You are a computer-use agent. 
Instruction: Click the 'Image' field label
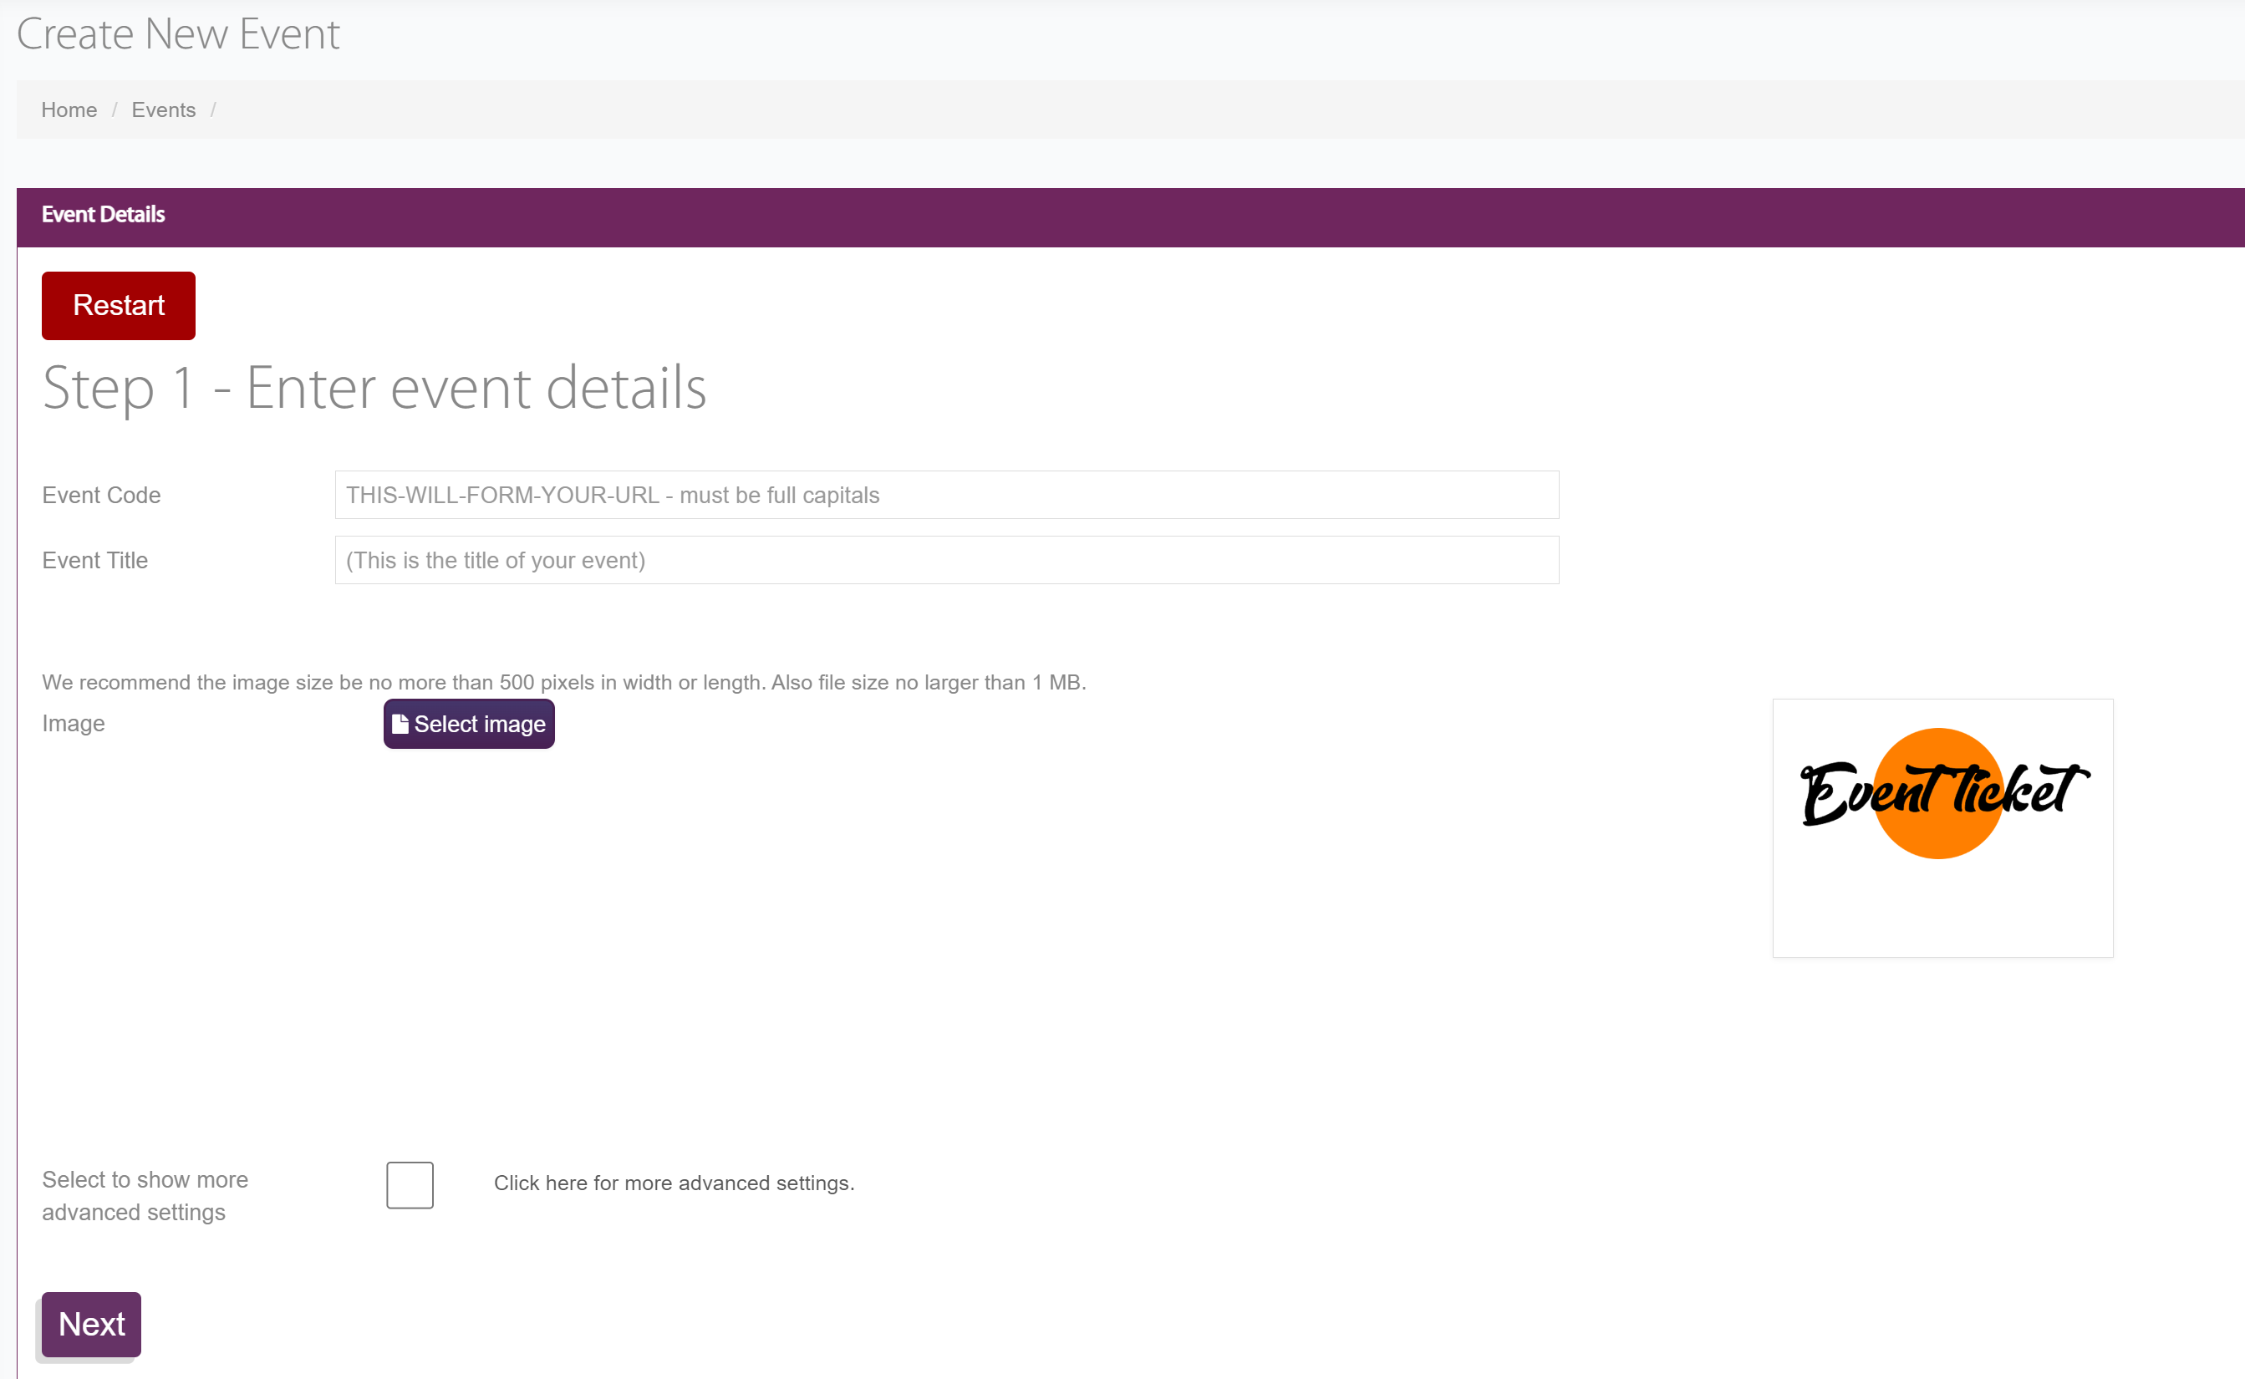(73, 723)
